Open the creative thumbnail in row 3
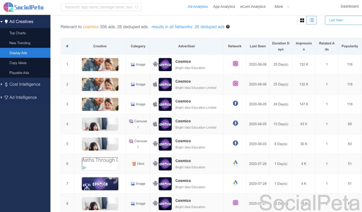Image resolution: width=362 pixels, height=212 pixels. 100,104
